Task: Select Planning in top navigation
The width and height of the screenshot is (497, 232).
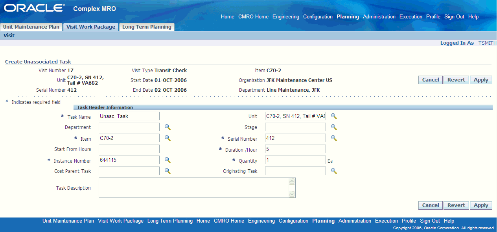Action: [x=348, y=16]
